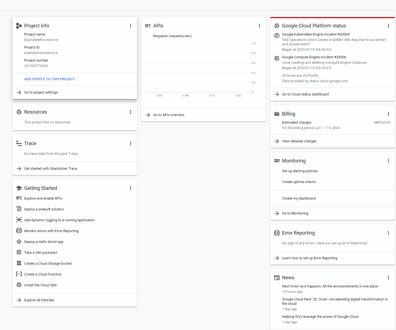
Task: Open the Billing card options menu
Action: pyautogui.click(x=388, y=114)
